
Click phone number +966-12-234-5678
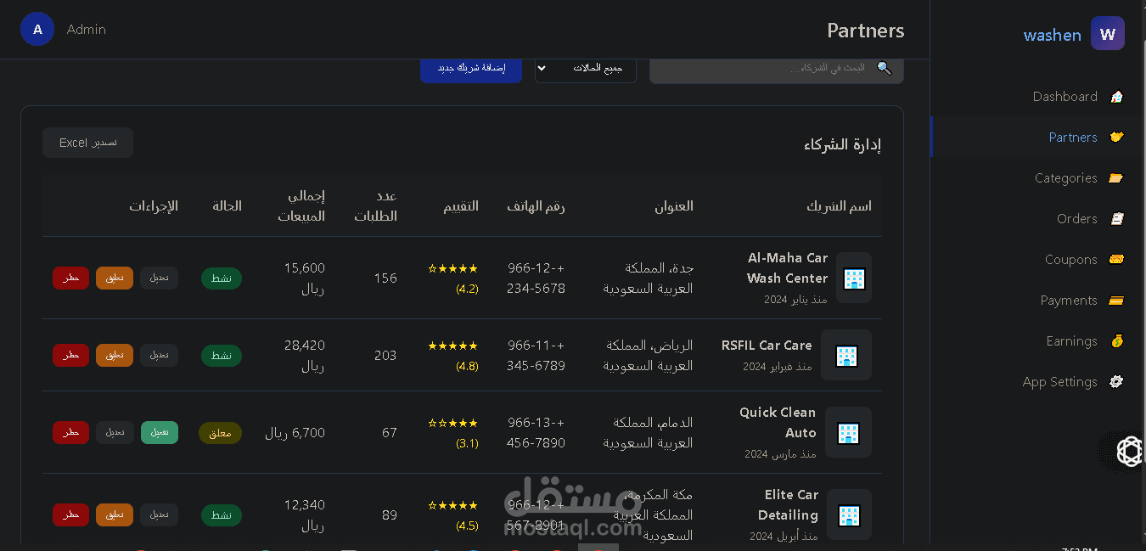[536, 278]
